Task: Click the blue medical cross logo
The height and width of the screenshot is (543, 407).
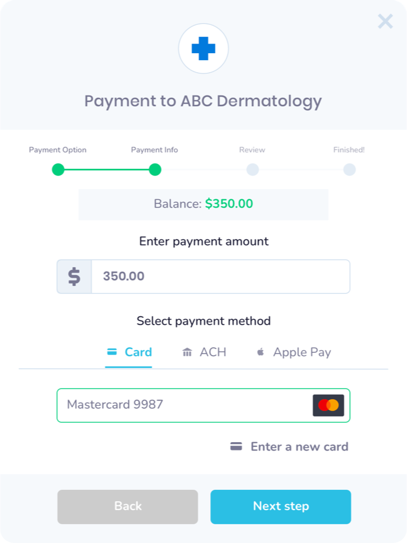Action: pyautogui.click(x=203, y=48)
